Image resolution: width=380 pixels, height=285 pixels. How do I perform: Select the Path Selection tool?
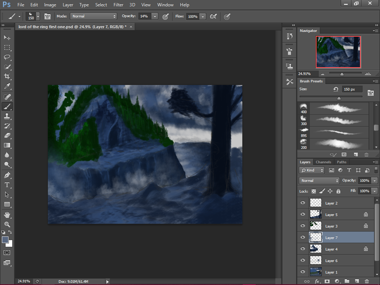[x=7, y=194]
